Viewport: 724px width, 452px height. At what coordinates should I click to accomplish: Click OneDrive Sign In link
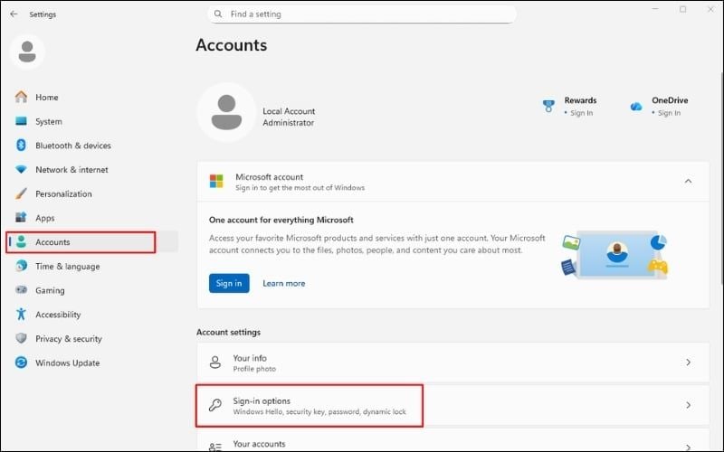669,113
